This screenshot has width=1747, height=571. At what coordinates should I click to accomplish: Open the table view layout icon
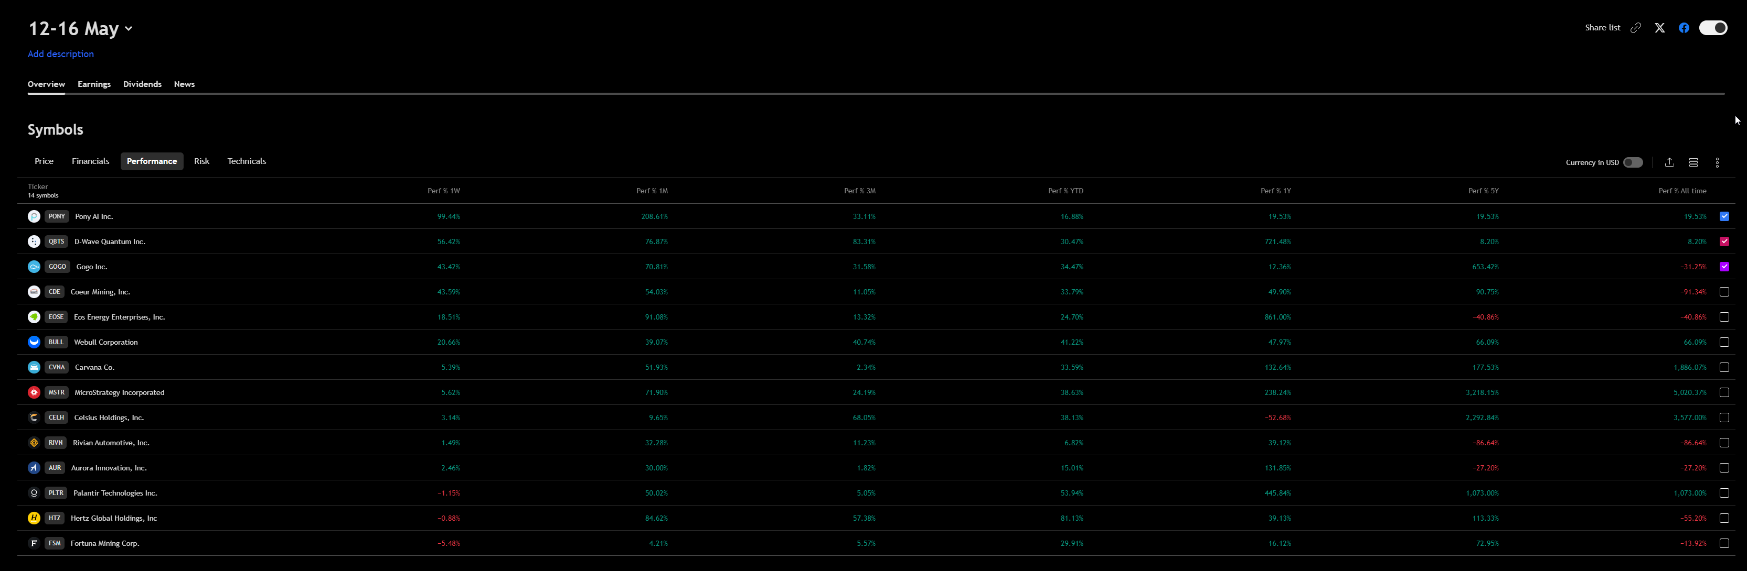click(1693, 162)
